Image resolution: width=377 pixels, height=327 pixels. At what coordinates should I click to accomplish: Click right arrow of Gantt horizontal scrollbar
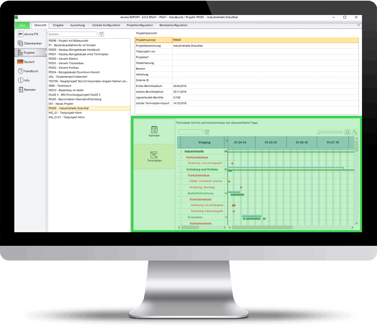click(352, 227)
